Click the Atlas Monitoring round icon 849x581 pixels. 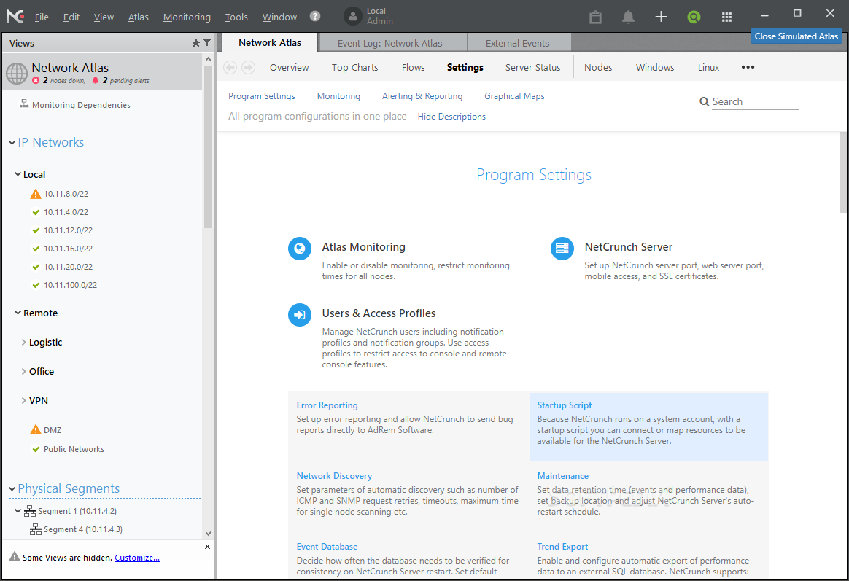[x=300, y=249]
